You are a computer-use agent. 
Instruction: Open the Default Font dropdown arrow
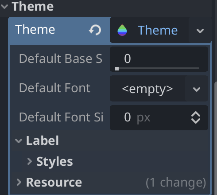pos(197,89)
